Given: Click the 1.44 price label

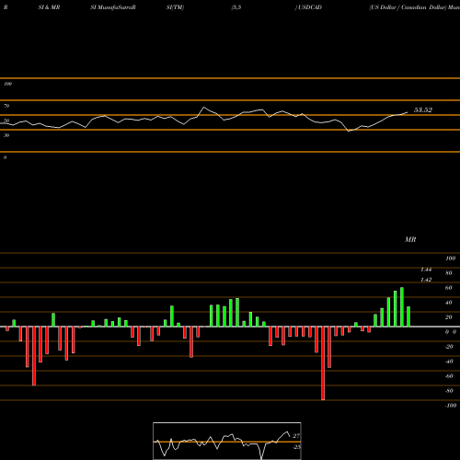Looking at the screenshot, I should pyautogui.click(x=426, y=270).
